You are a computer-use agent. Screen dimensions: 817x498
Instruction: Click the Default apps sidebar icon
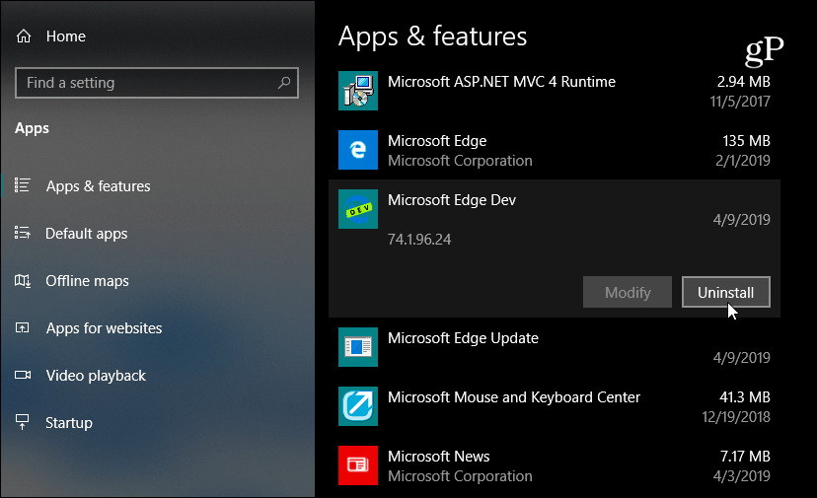(22, 233)
